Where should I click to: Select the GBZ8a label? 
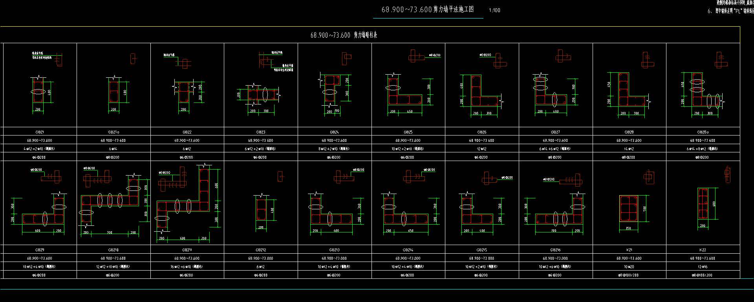(703, 132)
